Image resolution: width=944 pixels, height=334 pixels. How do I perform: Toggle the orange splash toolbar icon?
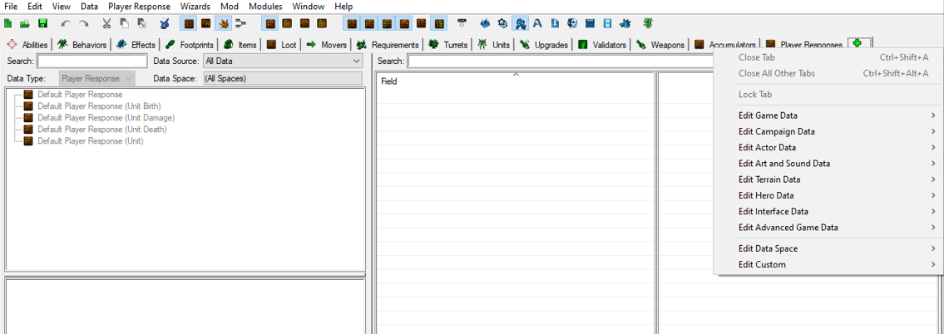point(223,24)
